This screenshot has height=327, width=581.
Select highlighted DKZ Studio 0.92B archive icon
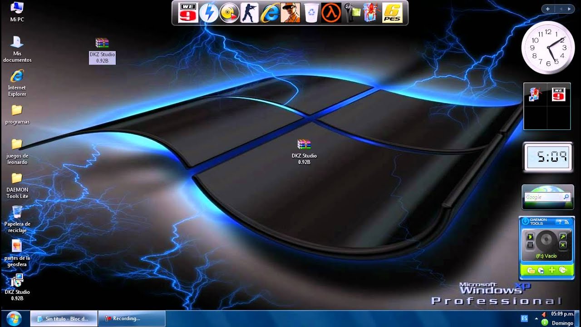click(x=102, y=50)
